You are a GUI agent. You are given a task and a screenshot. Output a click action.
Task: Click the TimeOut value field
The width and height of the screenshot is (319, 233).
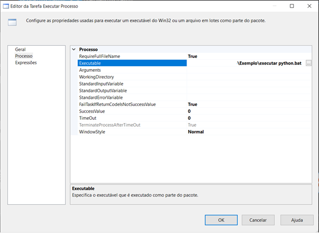[249, 118]
